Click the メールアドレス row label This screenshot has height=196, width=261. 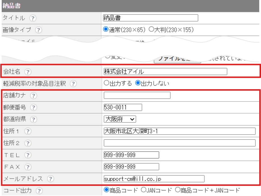click(x=23, y=179)
